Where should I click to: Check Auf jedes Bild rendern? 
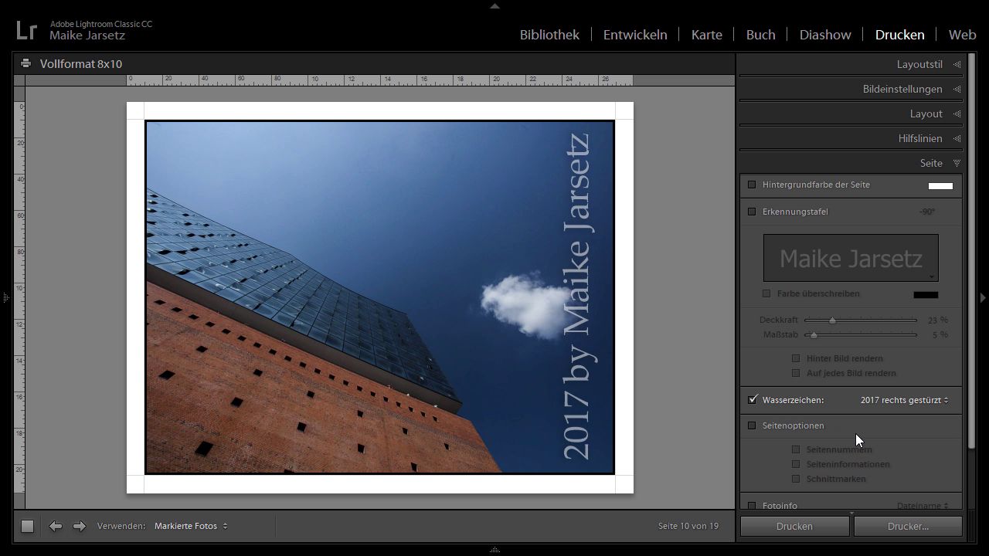point(796,373)
